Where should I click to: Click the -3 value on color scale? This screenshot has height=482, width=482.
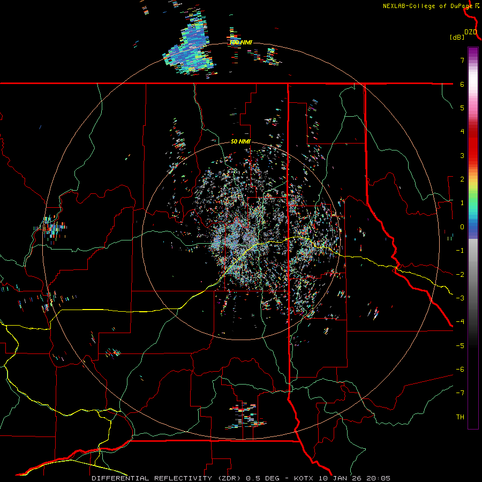tap(460, 298)
